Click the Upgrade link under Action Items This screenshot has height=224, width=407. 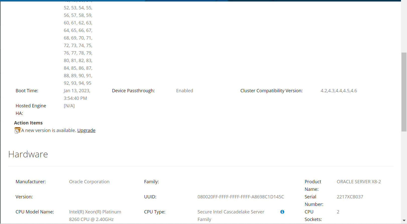[x=86, y=130]
